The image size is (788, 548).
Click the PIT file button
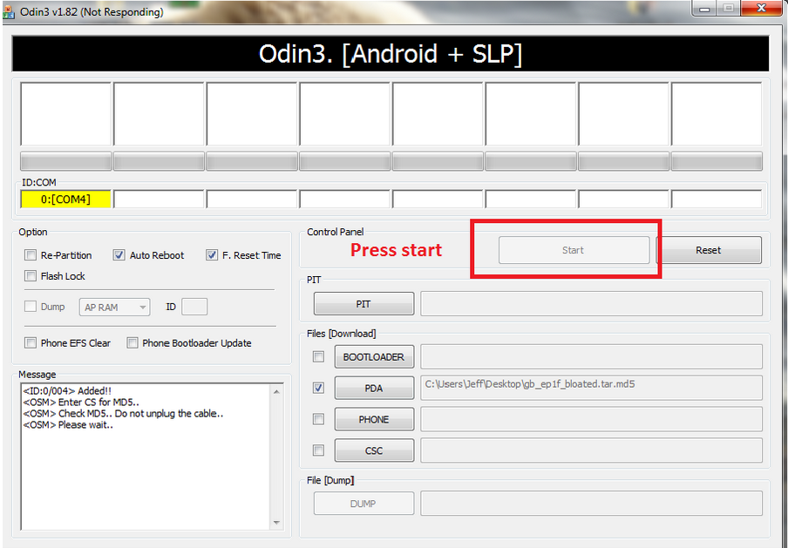click(363, 304)
